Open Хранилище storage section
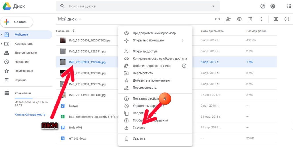Viewport: 293px width, 147px height. pos(23,93)
